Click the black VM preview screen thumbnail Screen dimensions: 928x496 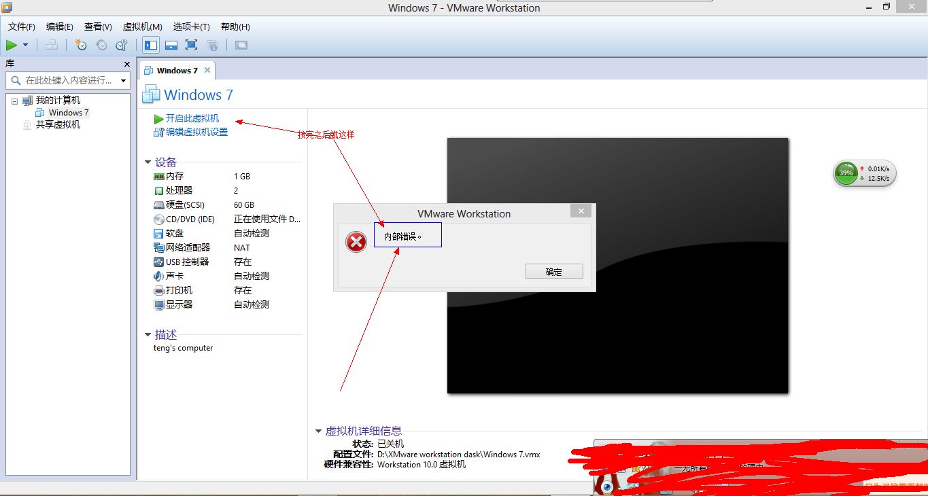pos(618,265)
